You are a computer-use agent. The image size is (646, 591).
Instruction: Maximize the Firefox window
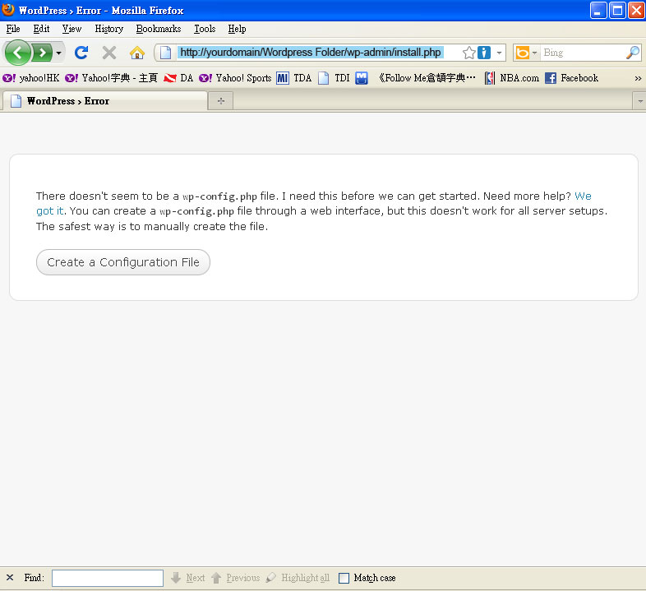[617, 11]
